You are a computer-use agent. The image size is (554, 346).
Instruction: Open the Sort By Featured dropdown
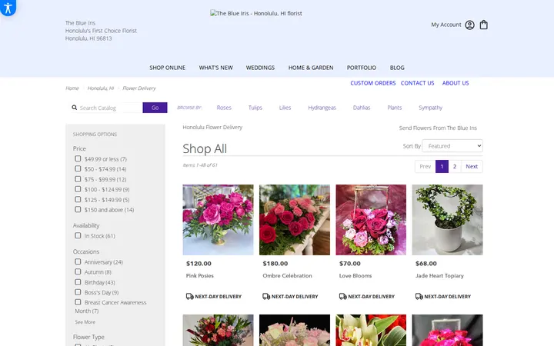coord(452,146)
